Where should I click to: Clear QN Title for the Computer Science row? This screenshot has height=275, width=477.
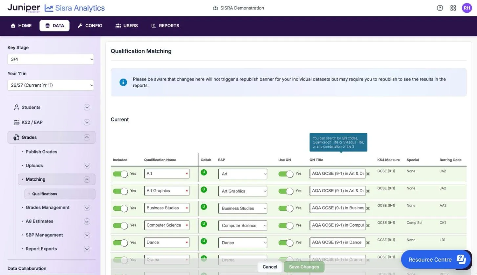point(368,226)
